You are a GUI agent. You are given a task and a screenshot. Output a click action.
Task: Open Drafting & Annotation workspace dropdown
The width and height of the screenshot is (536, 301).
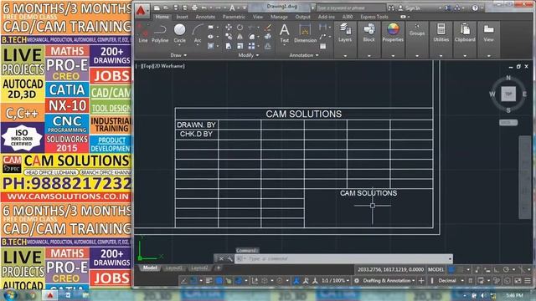coord(389,281)
